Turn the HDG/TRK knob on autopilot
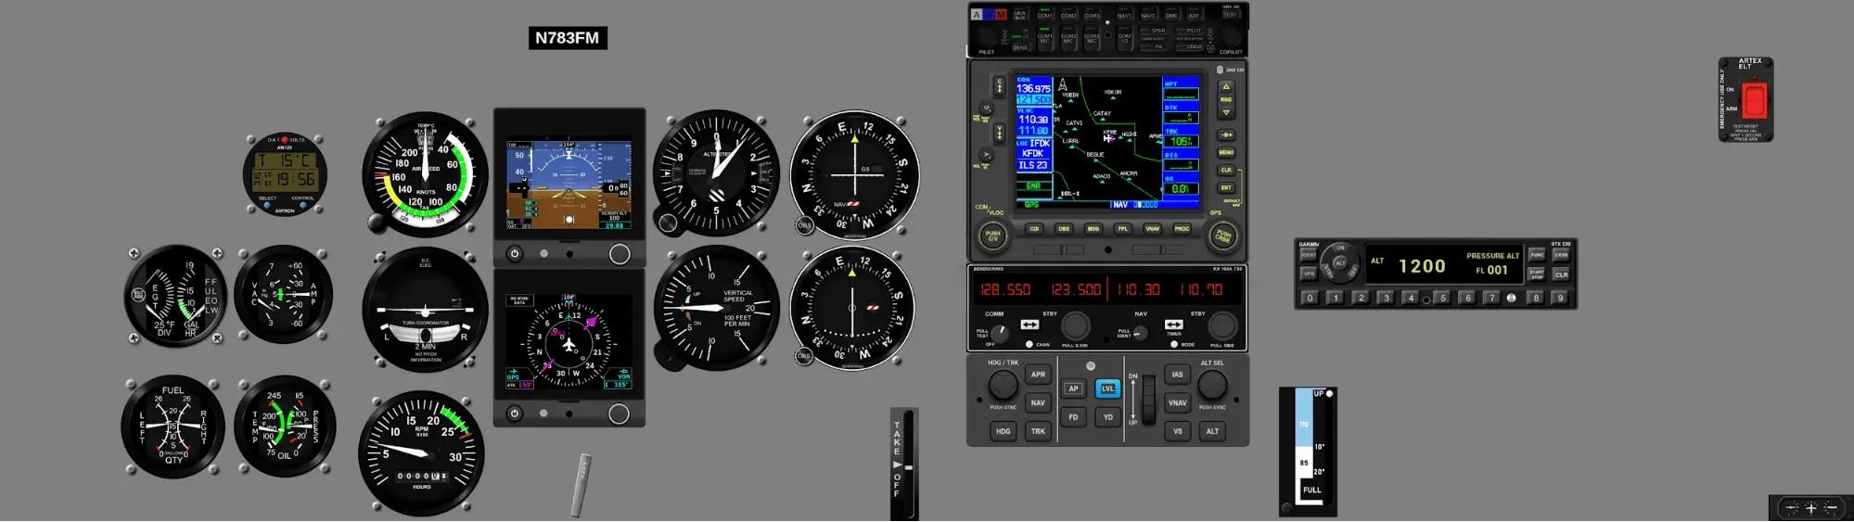 click(1003, 384)
